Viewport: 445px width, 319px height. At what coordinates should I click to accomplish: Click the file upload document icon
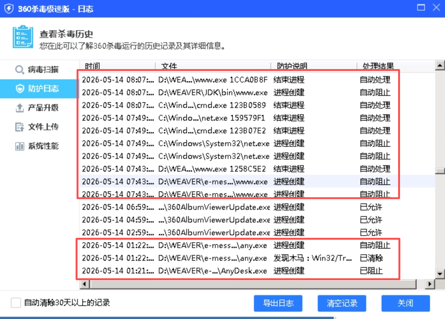[x=19, y=127]
